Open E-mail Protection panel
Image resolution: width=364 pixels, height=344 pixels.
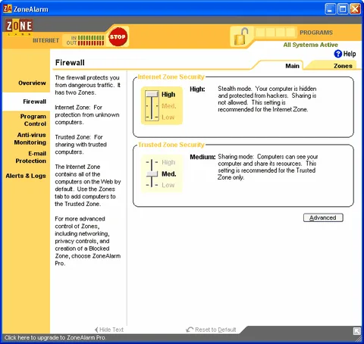click(31, 157)
